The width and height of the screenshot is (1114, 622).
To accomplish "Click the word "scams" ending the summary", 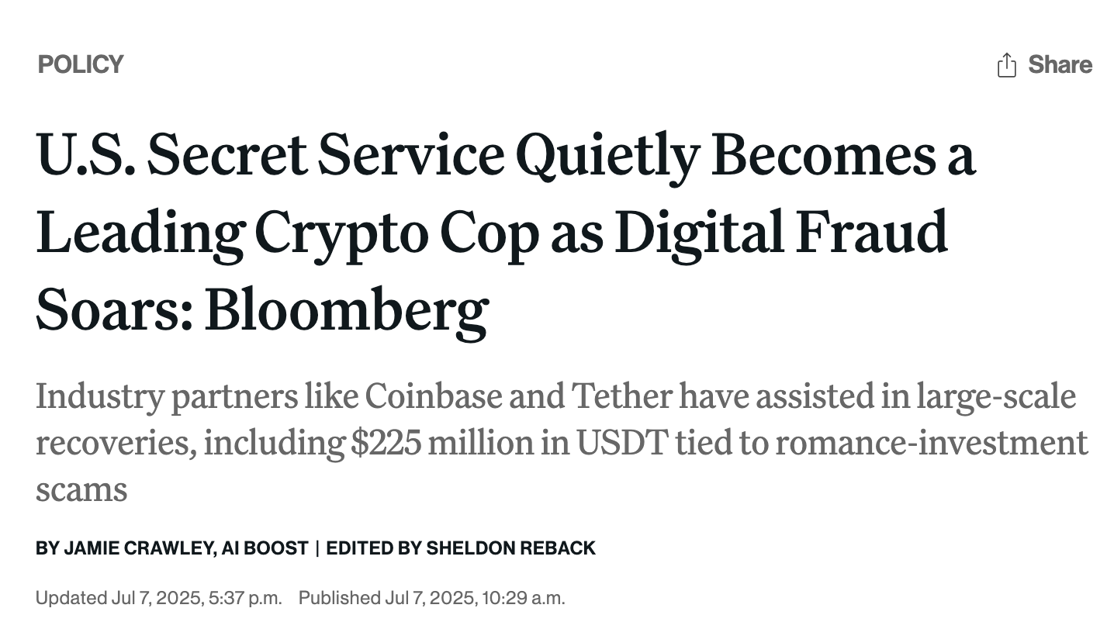I will [x=81, y=490].
